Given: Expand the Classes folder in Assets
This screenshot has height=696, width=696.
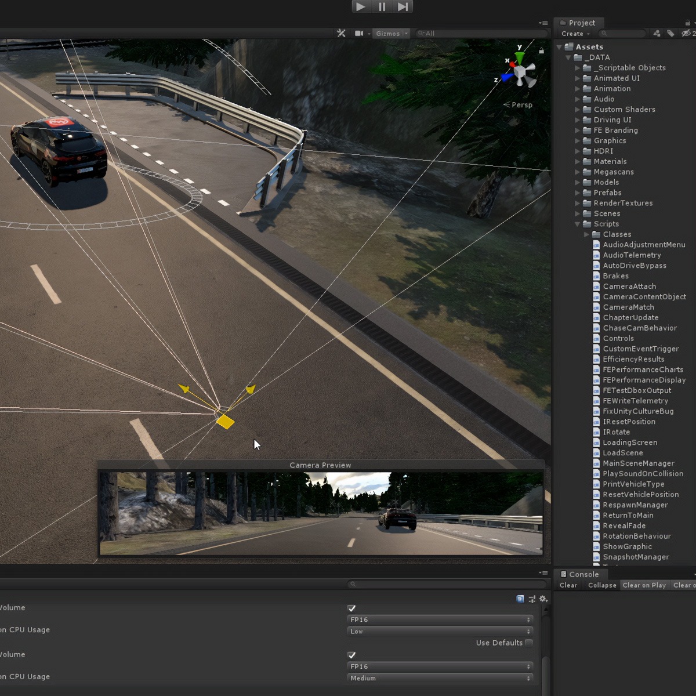Looking at the screenshot, I should coord(586,234).
